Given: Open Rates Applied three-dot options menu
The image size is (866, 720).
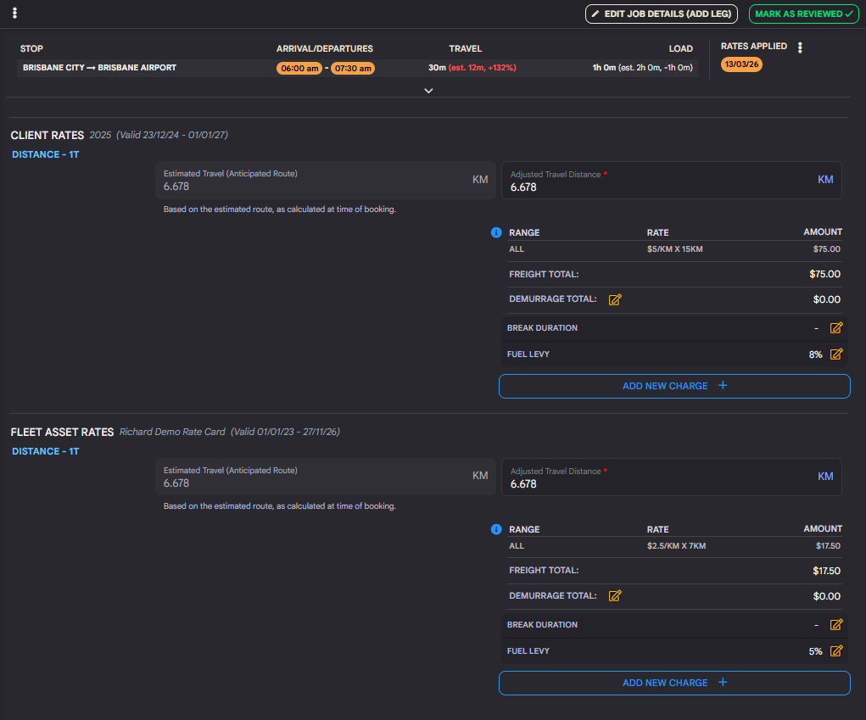Looking at the screenshot, I should coord(800,47).
